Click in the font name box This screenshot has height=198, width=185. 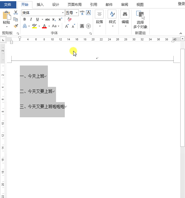[42, 13]
